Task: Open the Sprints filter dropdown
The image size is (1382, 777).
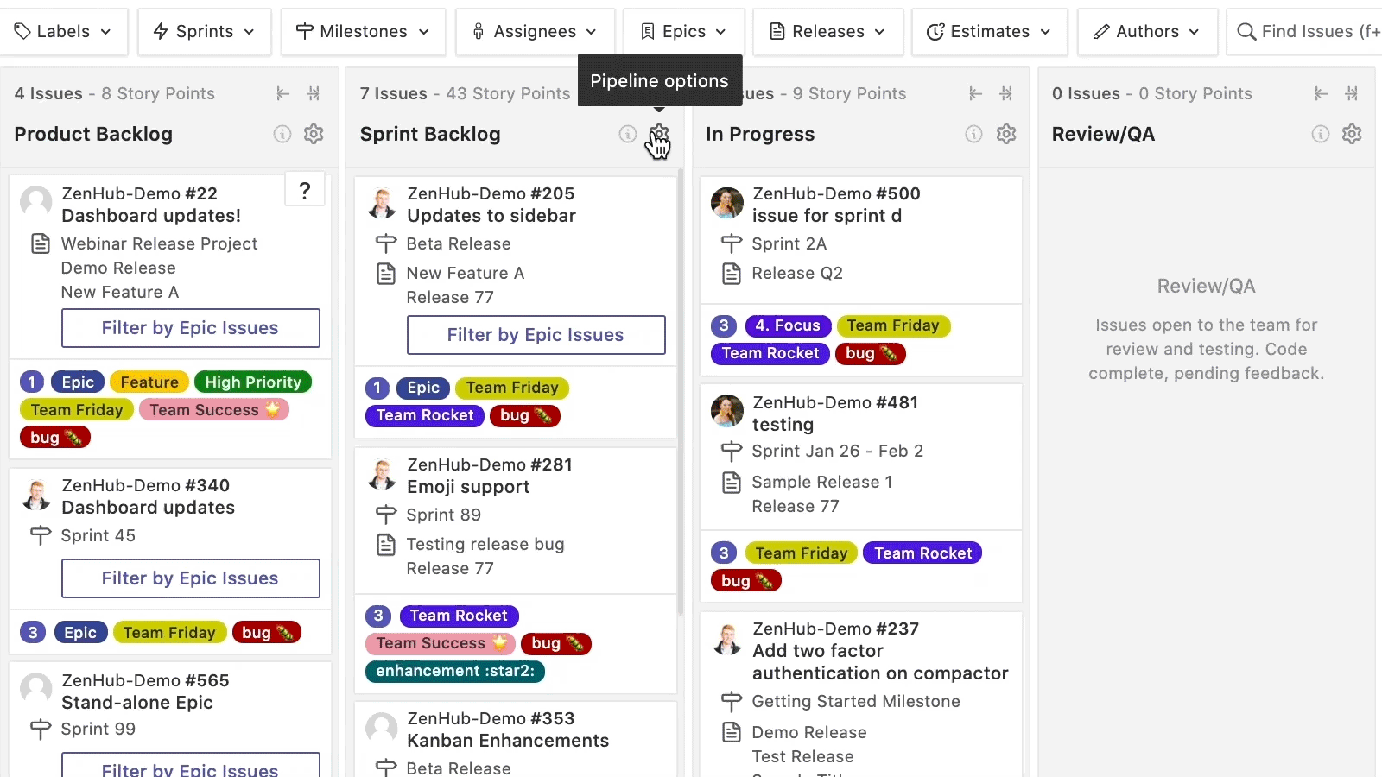Action: (205, 32)
